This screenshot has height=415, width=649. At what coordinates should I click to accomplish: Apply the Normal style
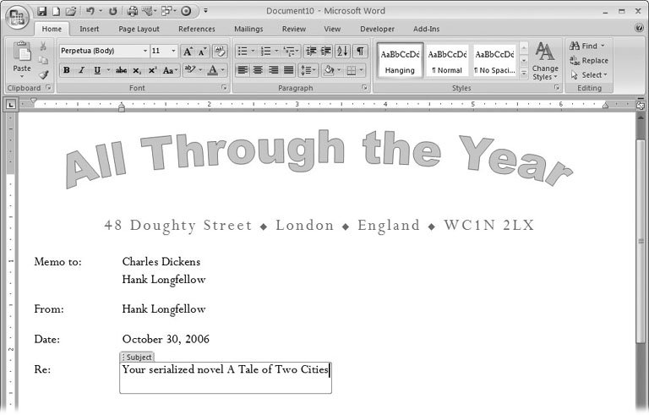point(447,61)
